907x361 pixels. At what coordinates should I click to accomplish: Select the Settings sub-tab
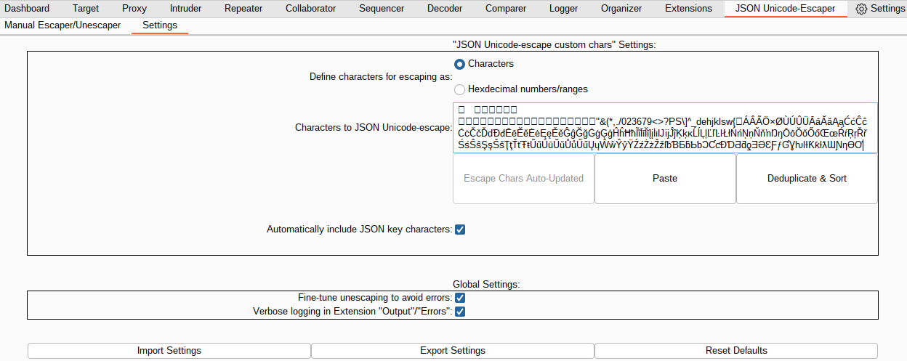160,25
